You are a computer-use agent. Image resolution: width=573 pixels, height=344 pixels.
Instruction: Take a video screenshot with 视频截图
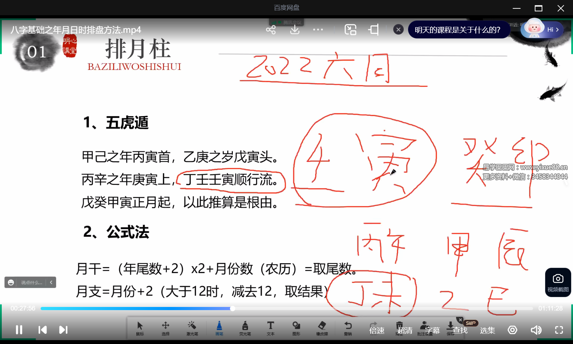[x=558, y=282]
